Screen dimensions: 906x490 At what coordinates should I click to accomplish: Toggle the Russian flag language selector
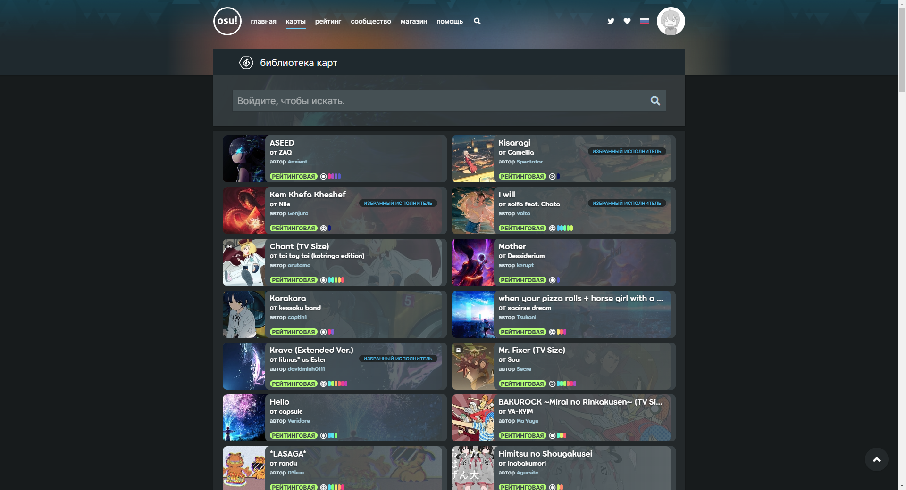point(645,21)
